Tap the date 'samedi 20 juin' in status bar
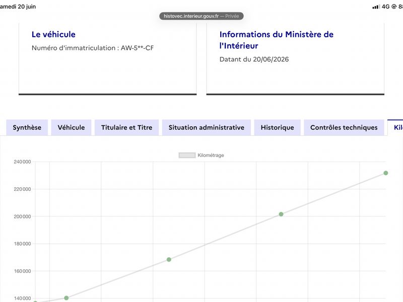The image size is (403, 302). point(18,7)
